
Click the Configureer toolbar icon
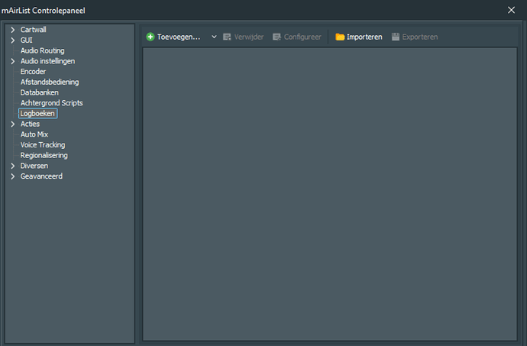tap(276, 37)
